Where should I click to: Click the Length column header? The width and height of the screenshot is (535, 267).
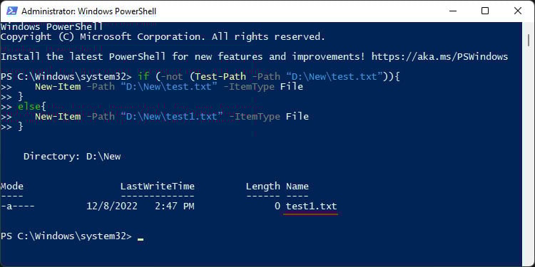point(263,187)
